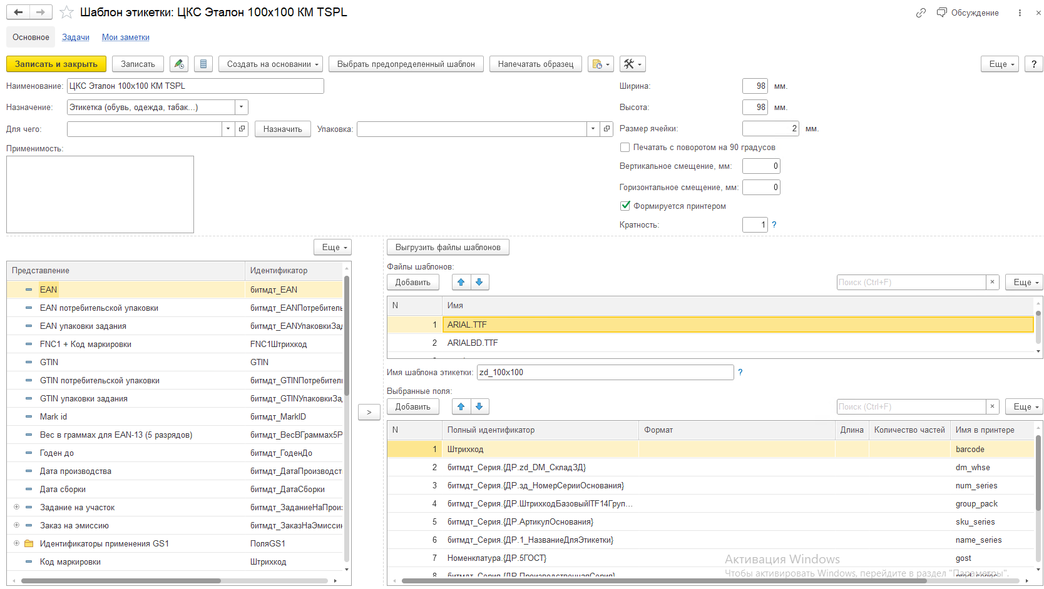
Task: Add a field with Добавить in Выбранные поля
Action: (x=413, y=406)
